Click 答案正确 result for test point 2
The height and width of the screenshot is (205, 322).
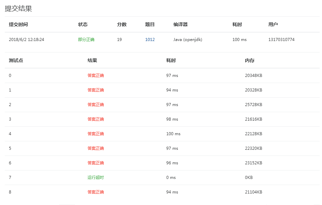point(96,105)
